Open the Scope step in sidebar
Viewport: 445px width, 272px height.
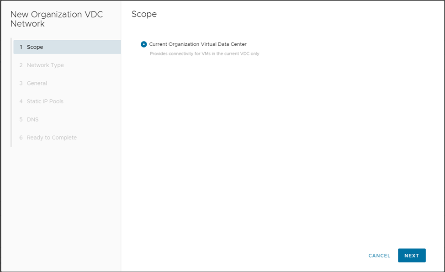(x=35, y=47)
